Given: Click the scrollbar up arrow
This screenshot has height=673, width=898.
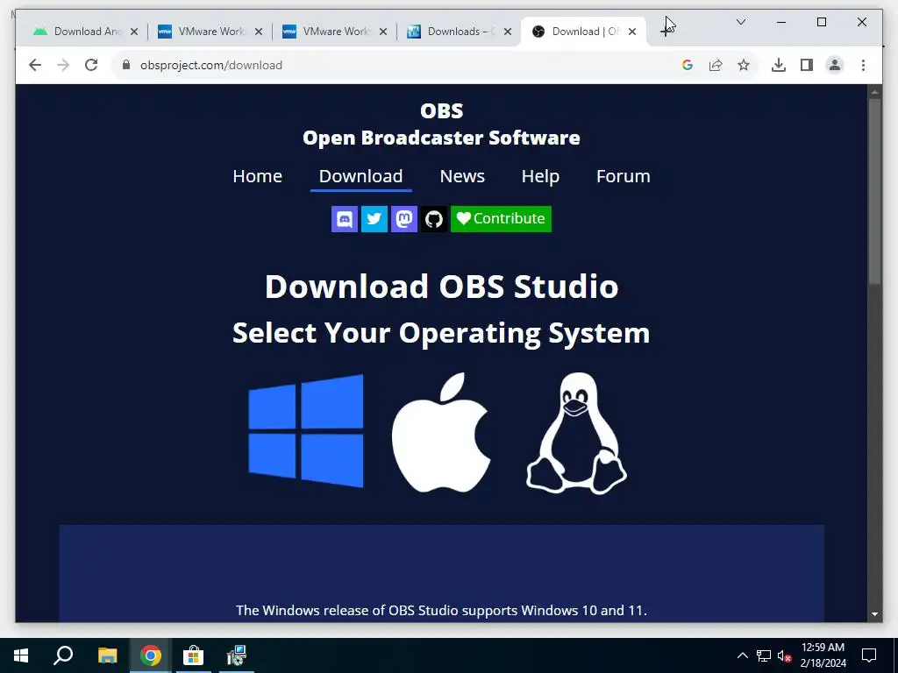Looking at the screenshot, I should (x=874, y=91).
